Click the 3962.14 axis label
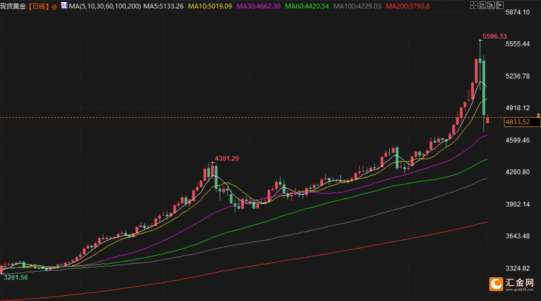The height and width of the screenshot is (301, 541). point(518,204)
